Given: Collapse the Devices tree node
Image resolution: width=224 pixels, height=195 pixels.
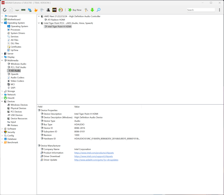Looking at the screenshot, I should coord(2,101).
